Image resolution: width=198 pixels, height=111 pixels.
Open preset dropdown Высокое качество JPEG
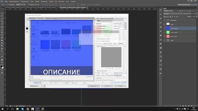click(x=108, y=18)
